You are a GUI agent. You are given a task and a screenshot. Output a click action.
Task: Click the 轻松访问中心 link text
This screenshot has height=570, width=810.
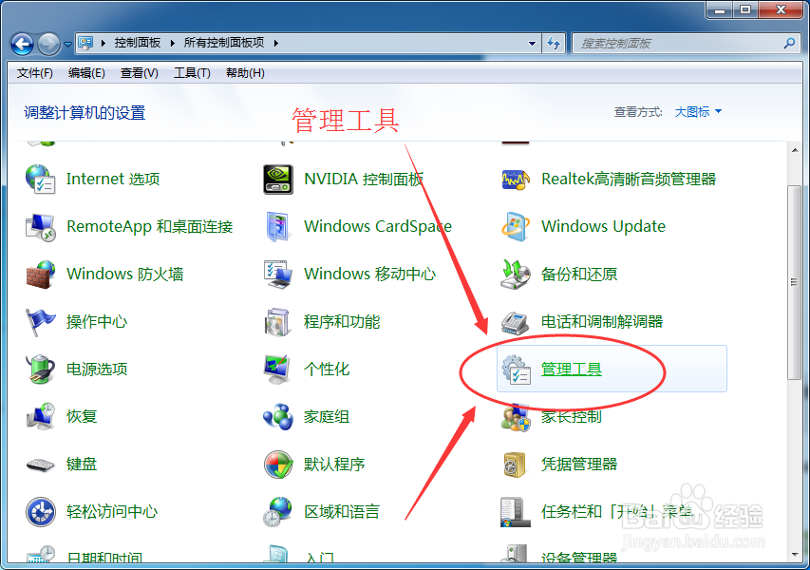click(112, 512)
